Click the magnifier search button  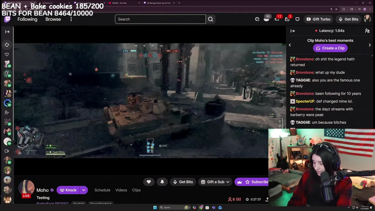pyautogui.click(x=211, y=19)
